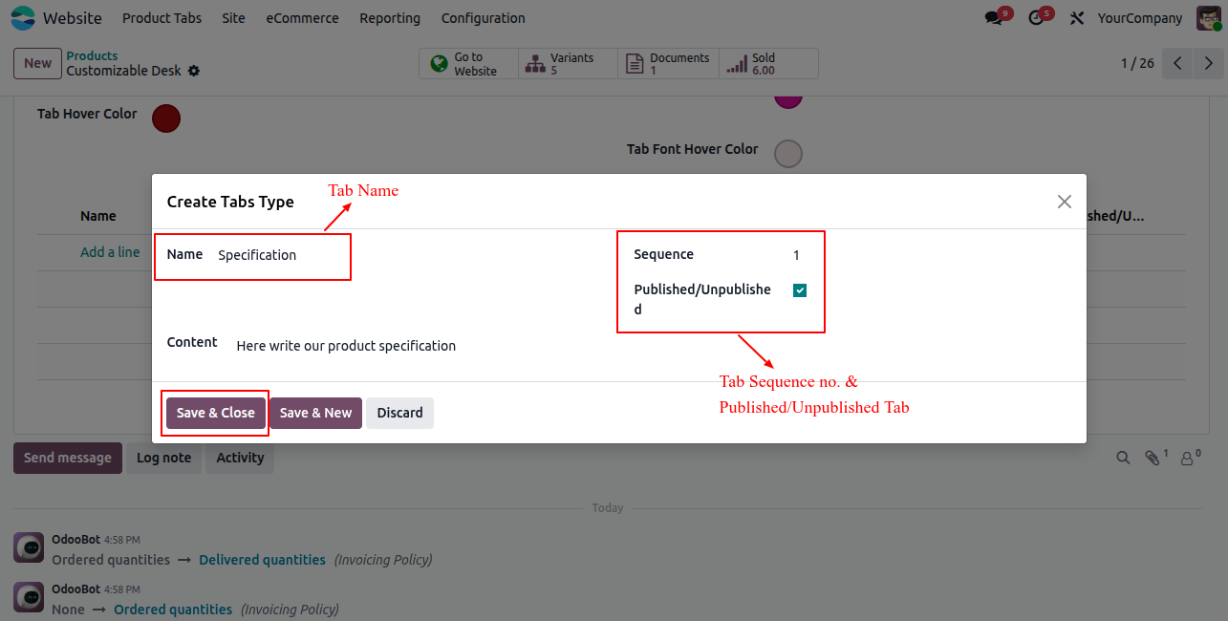
Task: Open the Variants stat button
Action: click(x=568, y=64)
